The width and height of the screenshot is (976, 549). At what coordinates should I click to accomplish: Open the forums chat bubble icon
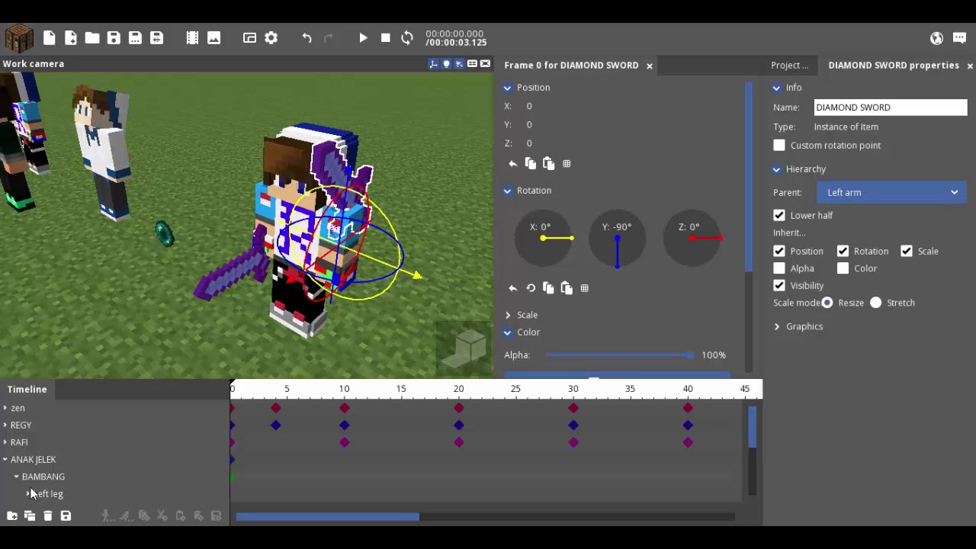point(959,38)
